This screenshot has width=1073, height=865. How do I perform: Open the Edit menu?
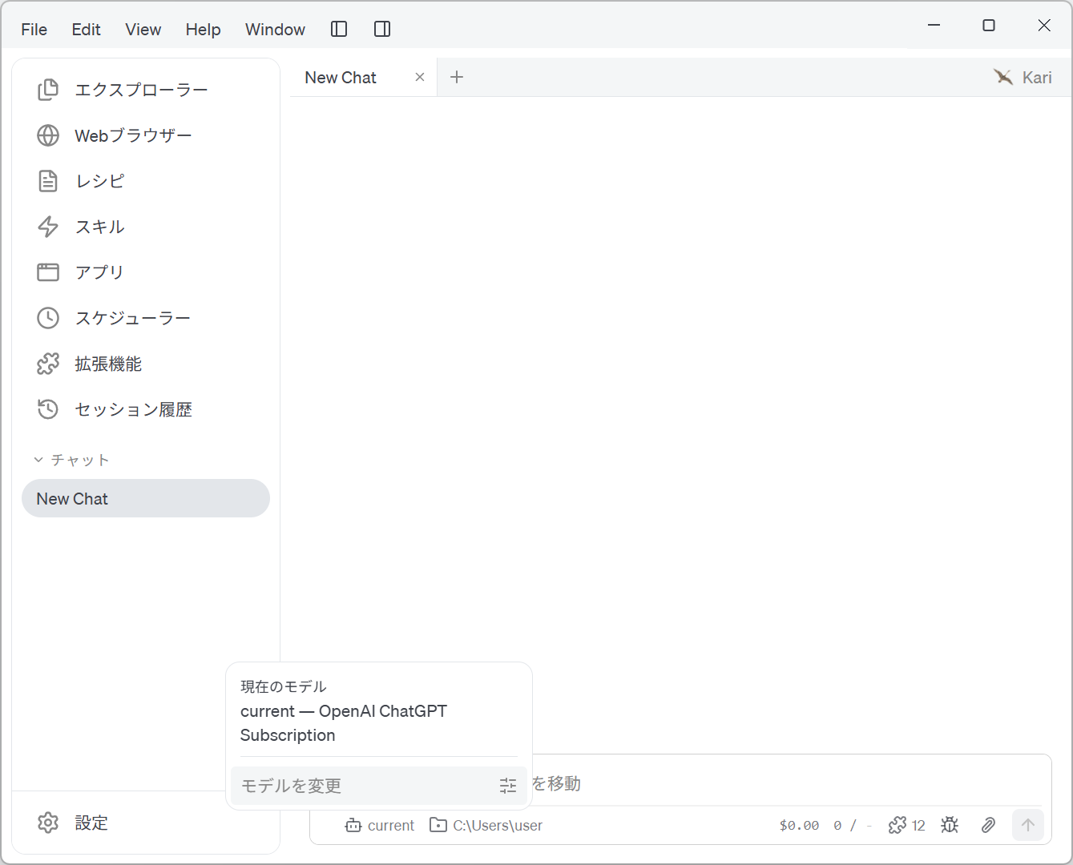pos(87,30)
